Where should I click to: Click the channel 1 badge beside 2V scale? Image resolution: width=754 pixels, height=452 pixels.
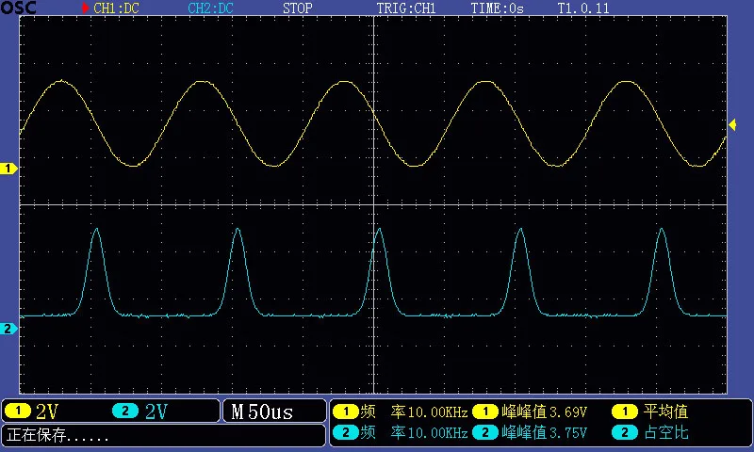tap(18, 412)
